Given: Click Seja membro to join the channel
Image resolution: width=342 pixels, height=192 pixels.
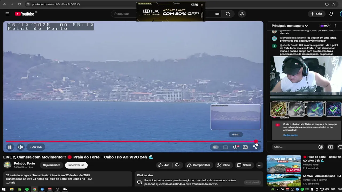Looking at the screenshot, I should pyautogui.click(x=52, y=165).
